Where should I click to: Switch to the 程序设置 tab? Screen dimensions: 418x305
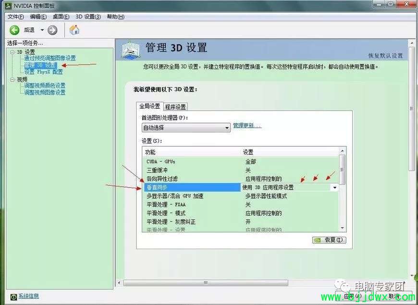[175, 107]
